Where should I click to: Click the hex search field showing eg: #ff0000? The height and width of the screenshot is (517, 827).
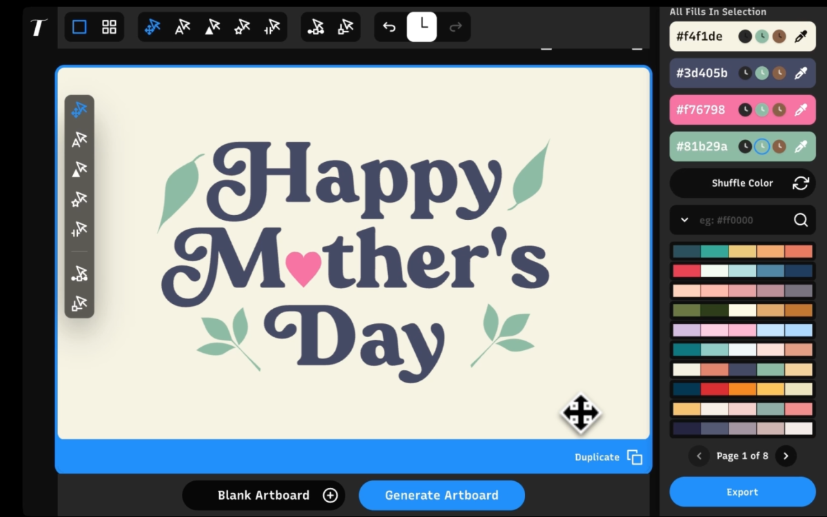click(x=742, y=220)
